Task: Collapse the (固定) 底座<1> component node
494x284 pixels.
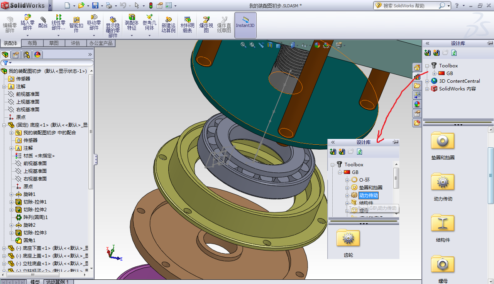Action: point(4,125)
